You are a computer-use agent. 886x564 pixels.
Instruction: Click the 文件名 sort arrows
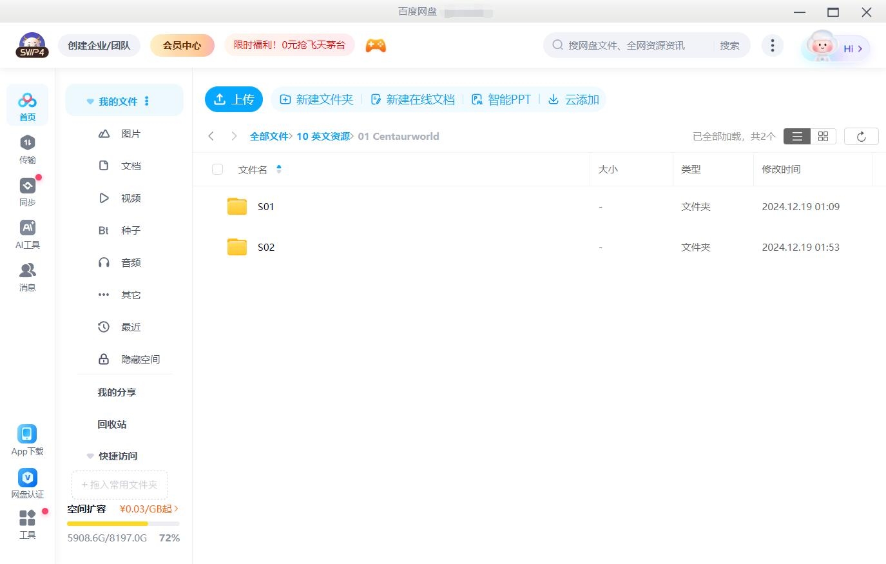pos(279,169)
